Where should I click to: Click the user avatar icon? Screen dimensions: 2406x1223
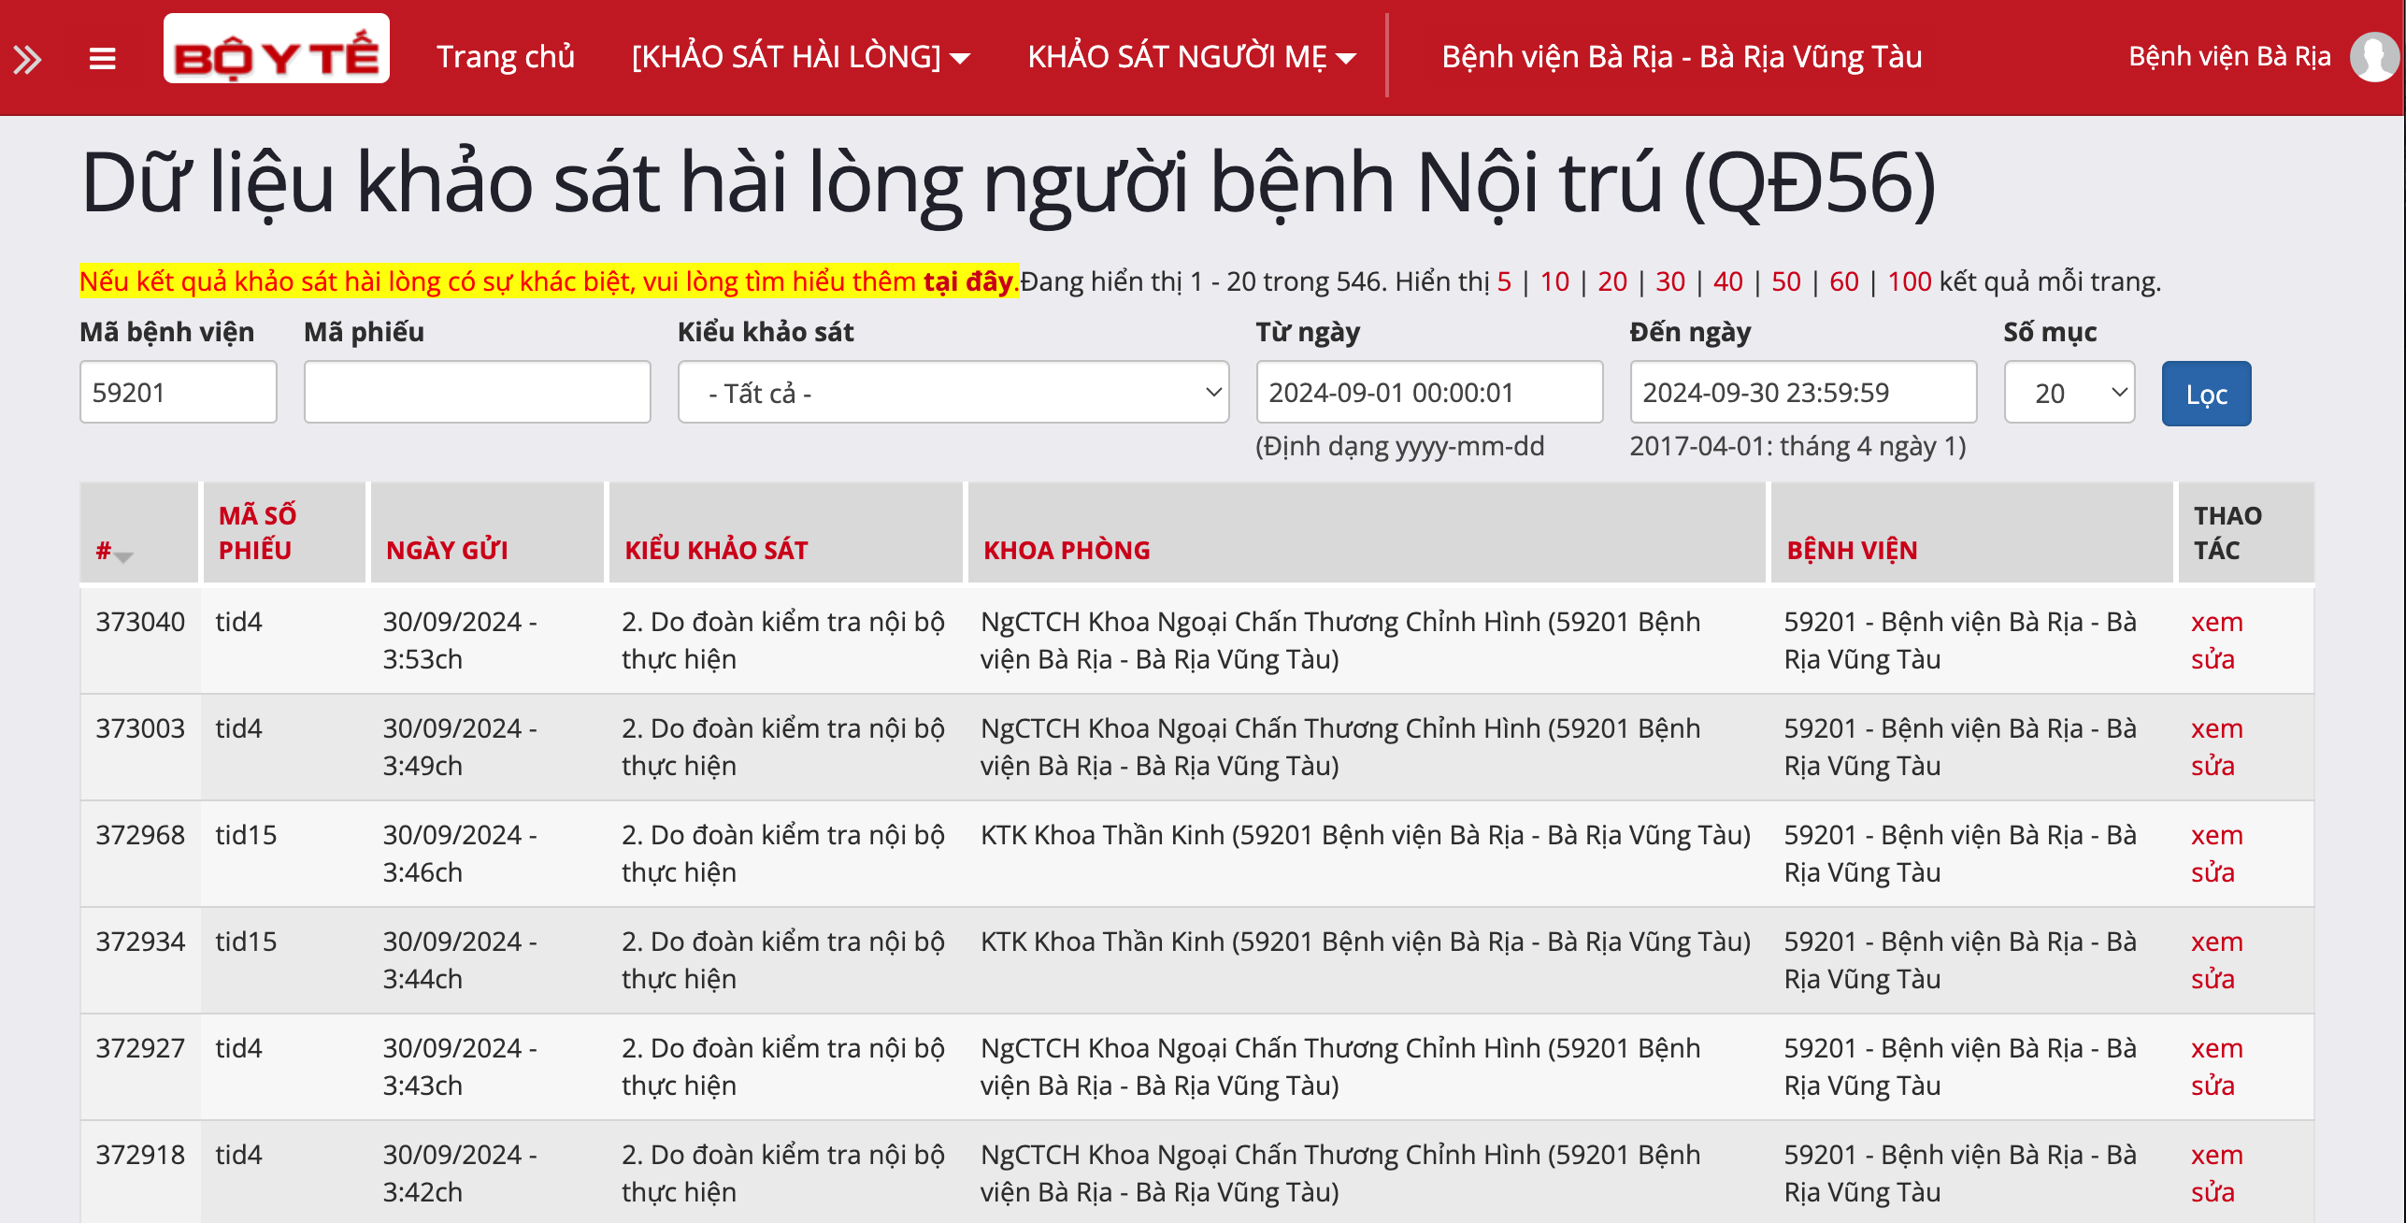pyautogui.click(x=2374, y=57)
